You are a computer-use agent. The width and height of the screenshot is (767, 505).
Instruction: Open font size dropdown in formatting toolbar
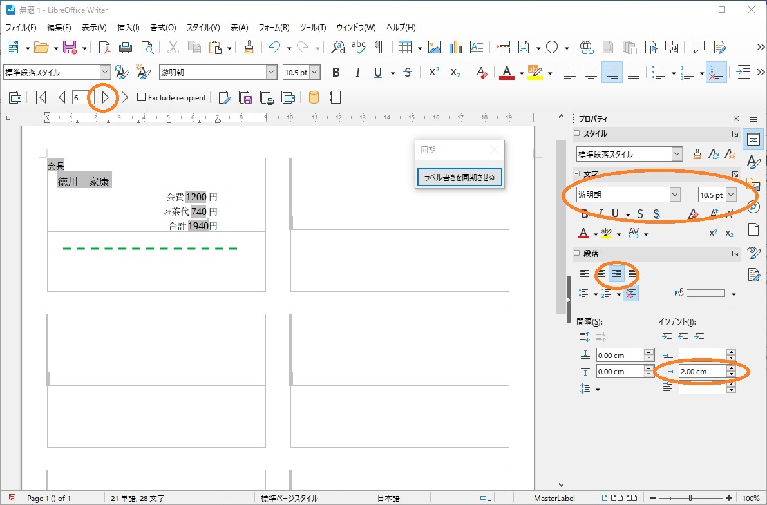(314, 72)
